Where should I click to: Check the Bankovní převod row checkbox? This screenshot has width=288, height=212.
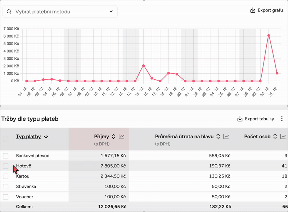click(x=6, y=156)
